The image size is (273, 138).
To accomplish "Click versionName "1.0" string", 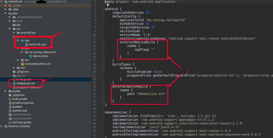I will (x=146, y=35).
